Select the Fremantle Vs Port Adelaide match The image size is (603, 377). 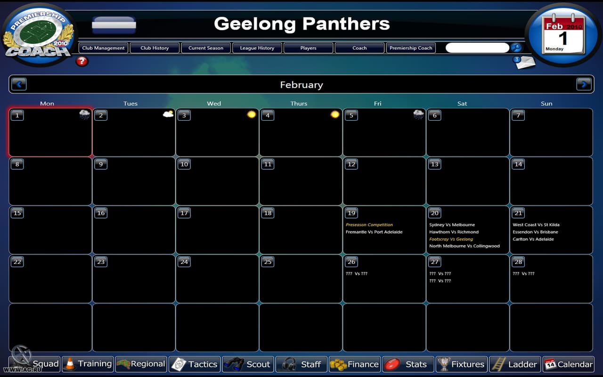click(x=374, y=232)
